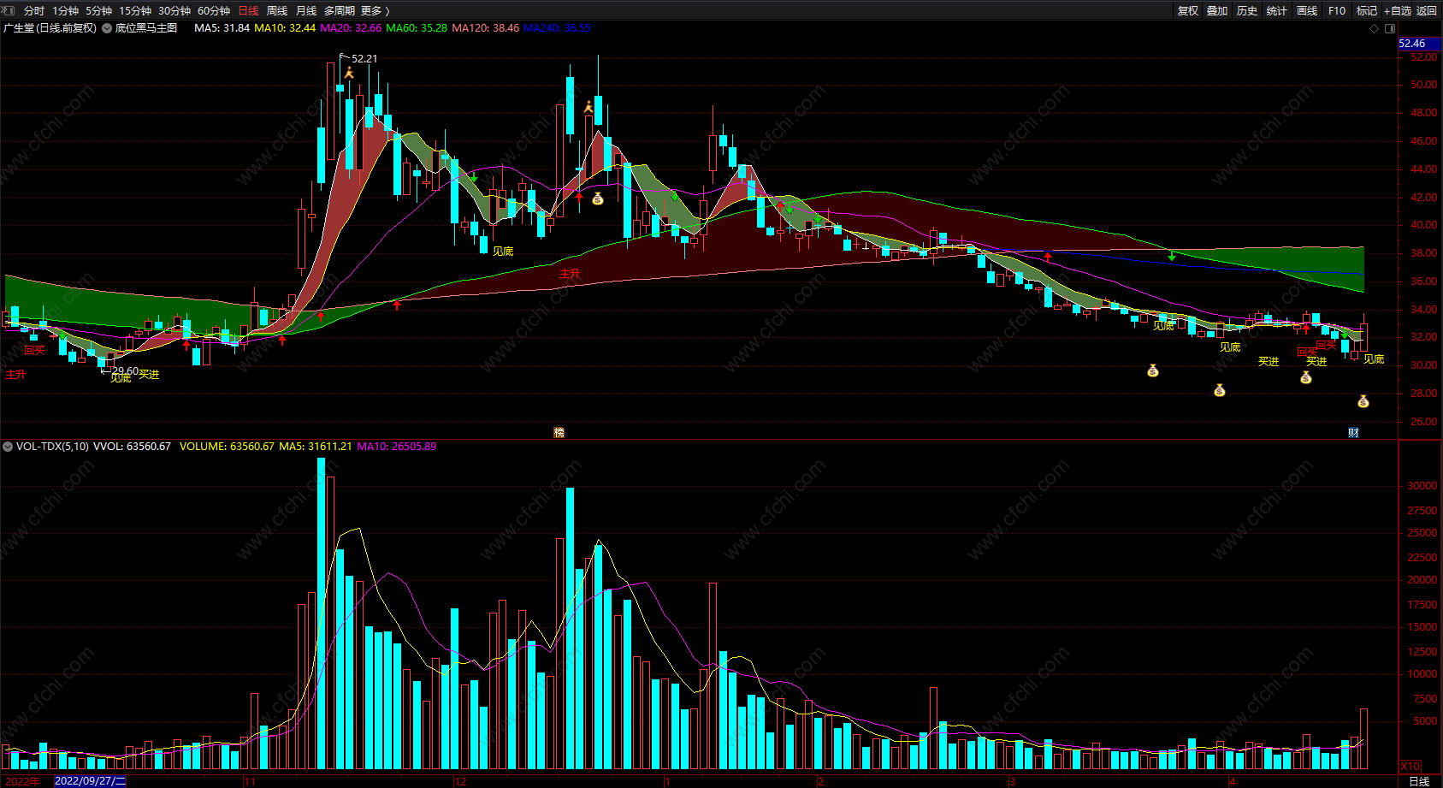
Task: Click the 52.21 high price label
Action: click(364, 59)
